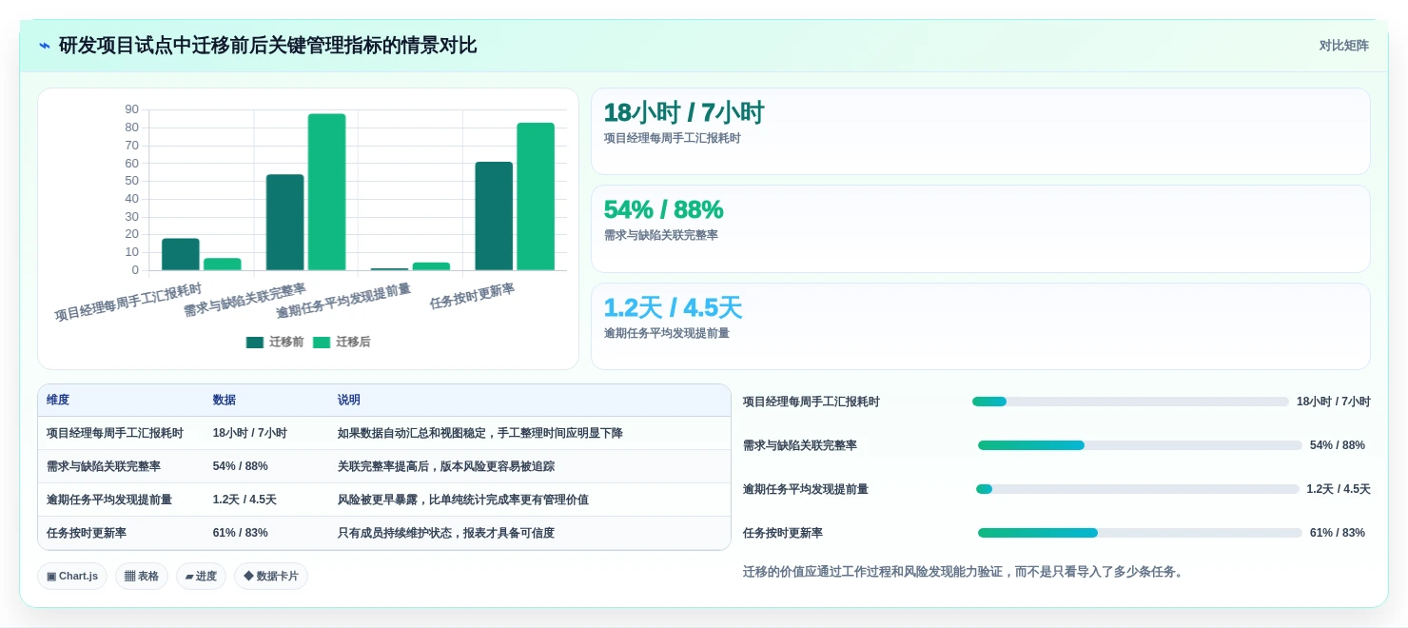This screenshot has width=1408, height=628.
Task: Click the blue lightning icon beside the title
Action: click(x=45, y=46)
